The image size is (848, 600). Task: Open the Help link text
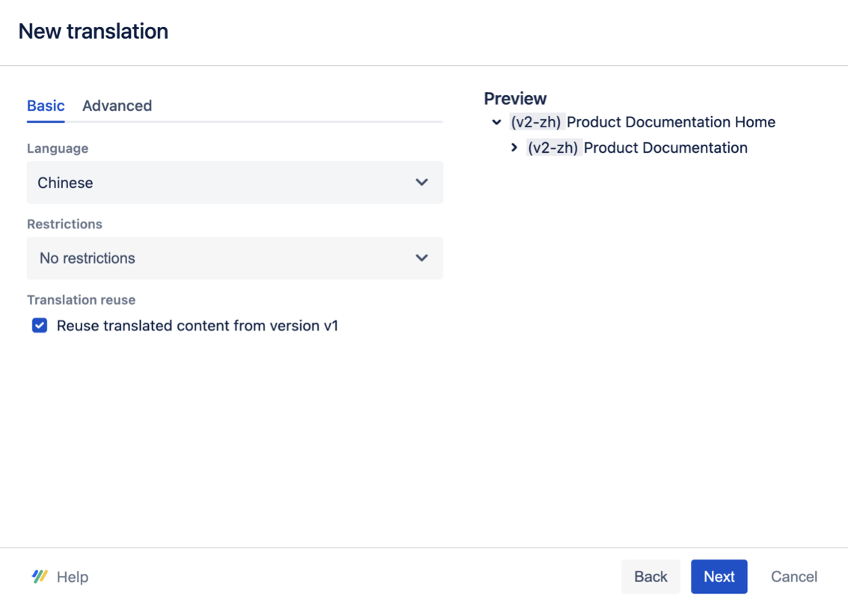click(73, 578)
